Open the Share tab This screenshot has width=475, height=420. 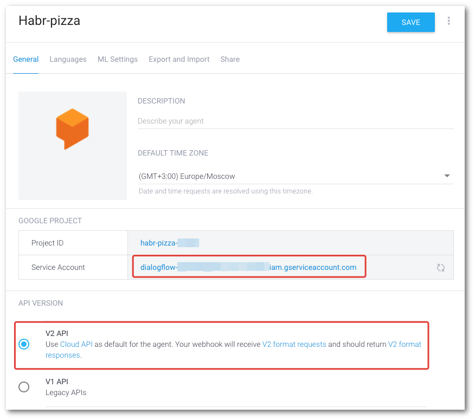(x=230, y=60)
